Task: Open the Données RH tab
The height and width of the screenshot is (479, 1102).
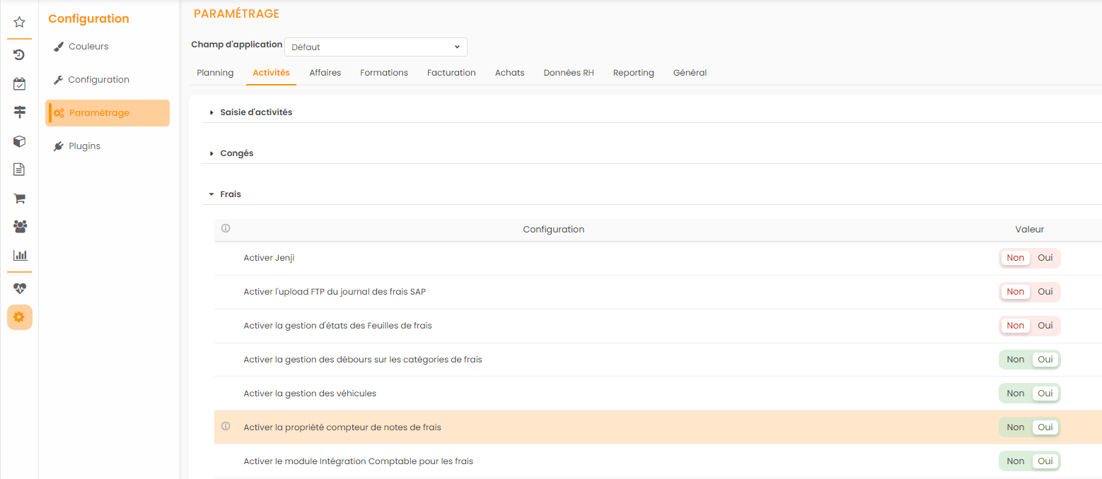Action: tap(568, 73)
